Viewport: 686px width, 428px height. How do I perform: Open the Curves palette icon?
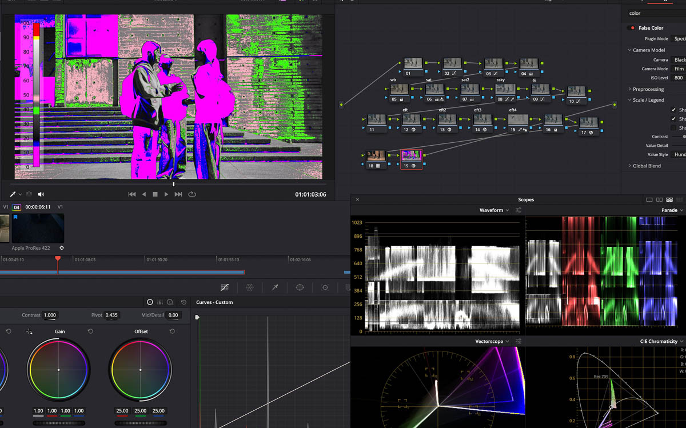pos(225,287)
